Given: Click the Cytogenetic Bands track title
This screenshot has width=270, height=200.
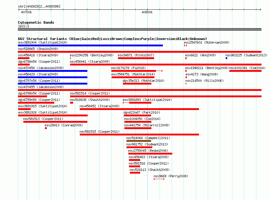Looking at the screenshot, I should (x=36, y=22).
